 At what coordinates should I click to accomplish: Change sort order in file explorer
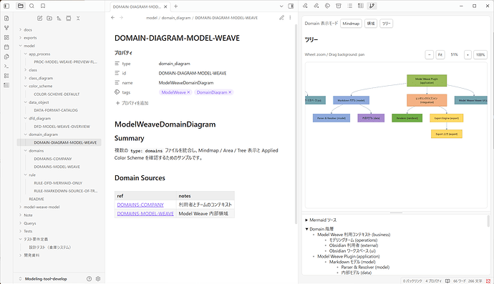coord(59,19)
